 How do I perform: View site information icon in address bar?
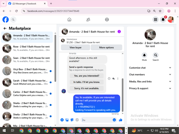[x=24, y=11]
